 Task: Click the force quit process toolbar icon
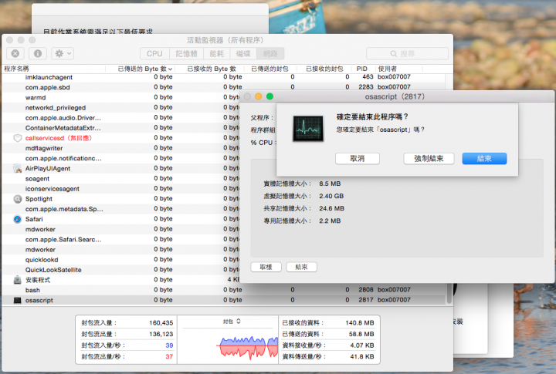15,53
